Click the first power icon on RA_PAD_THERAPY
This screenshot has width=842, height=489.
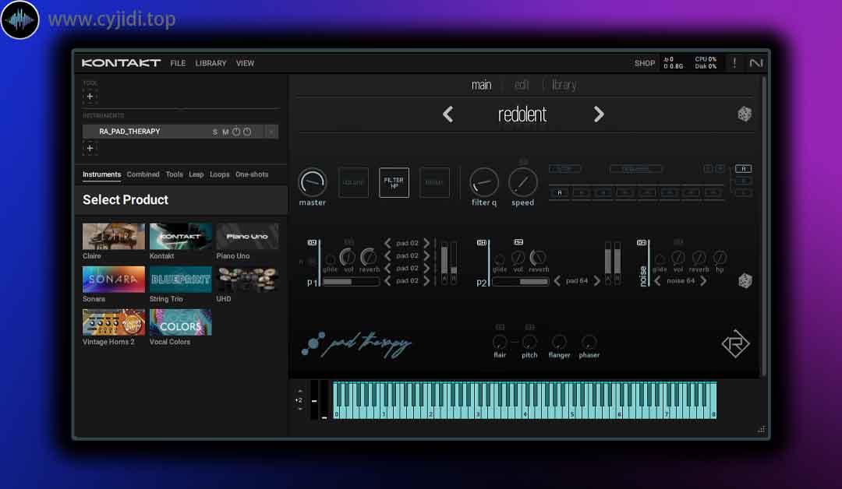[x=235, y=132]
